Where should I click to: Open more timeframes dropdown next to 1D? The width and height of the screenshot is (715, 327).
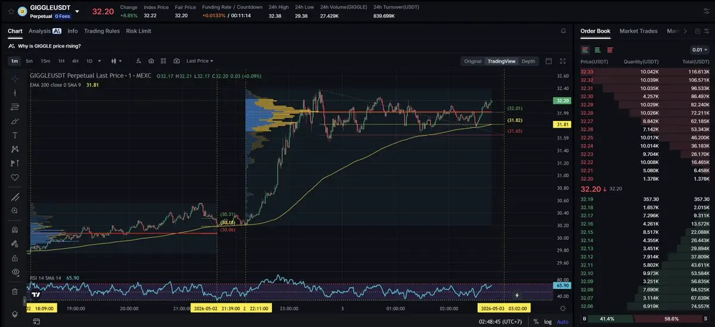[x=100, y=61]
